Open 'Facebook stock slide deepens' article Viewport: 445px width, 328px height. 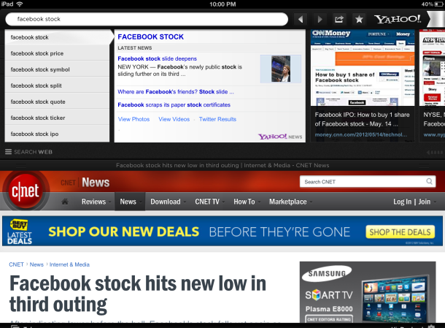point(158,58)
